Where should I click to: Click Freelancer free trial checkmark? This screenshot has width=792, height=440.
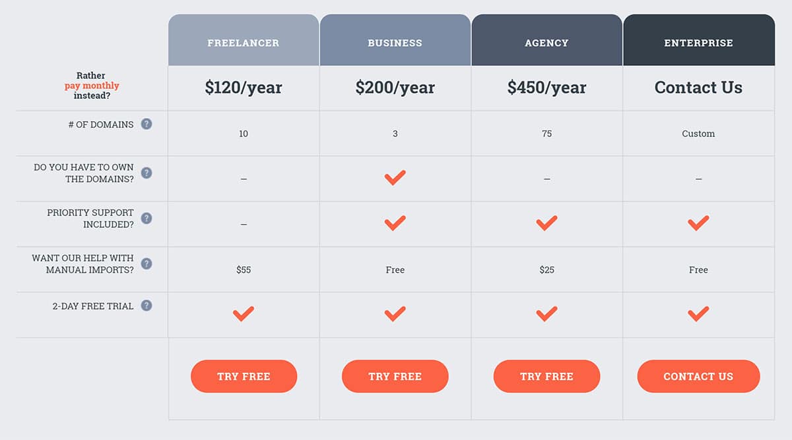[244, 314]
